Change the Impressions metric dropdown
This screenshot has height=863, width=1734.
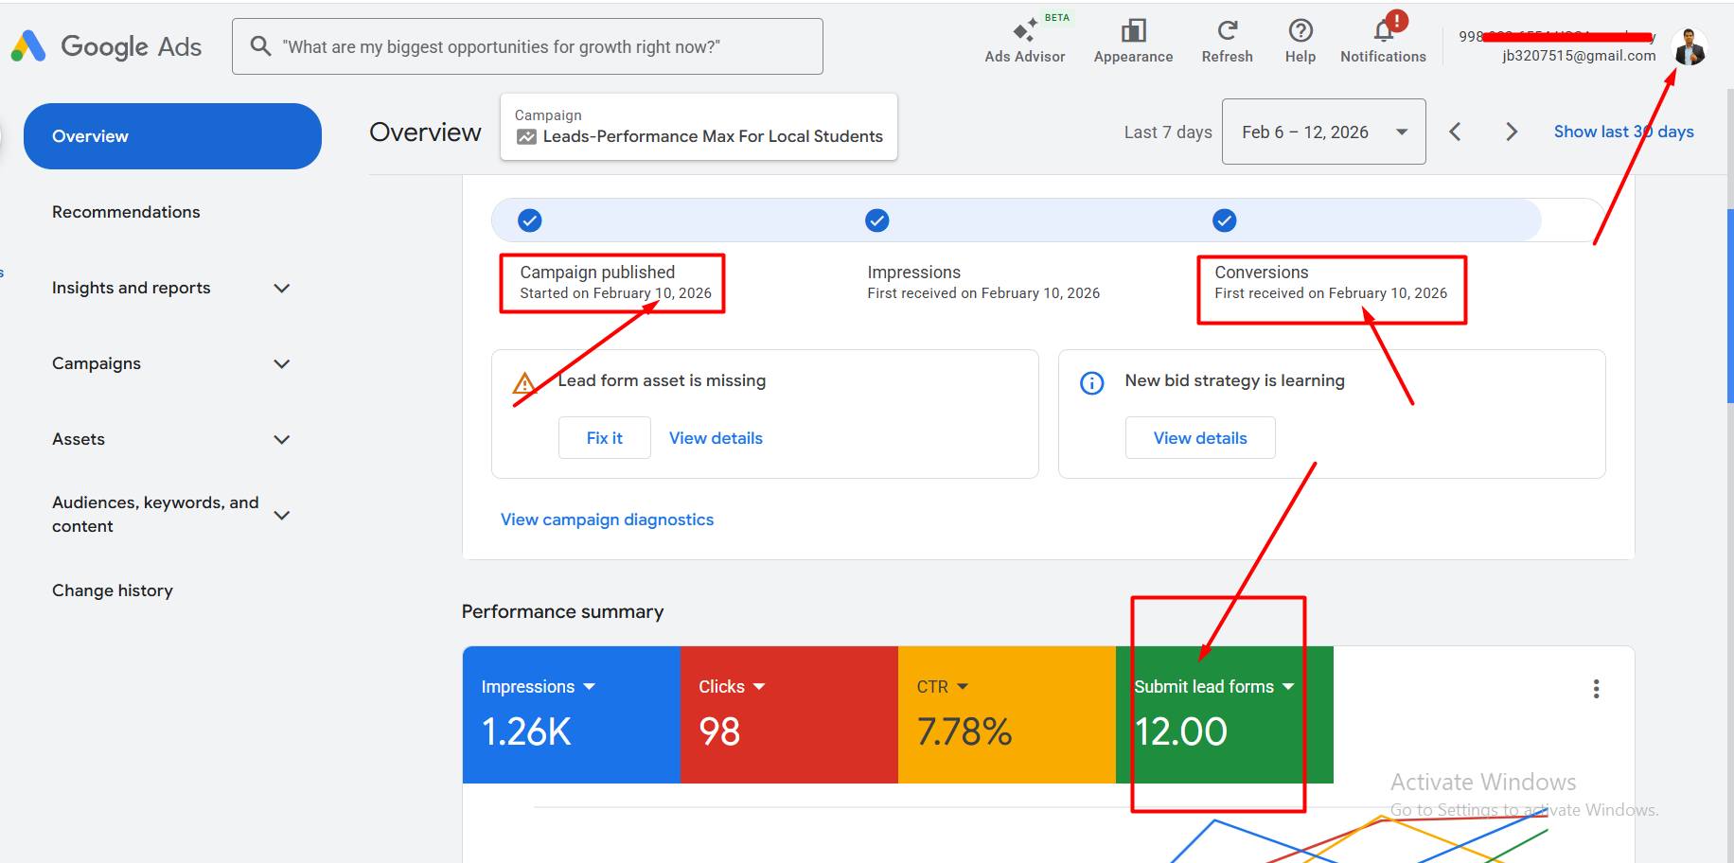point(538,686)
